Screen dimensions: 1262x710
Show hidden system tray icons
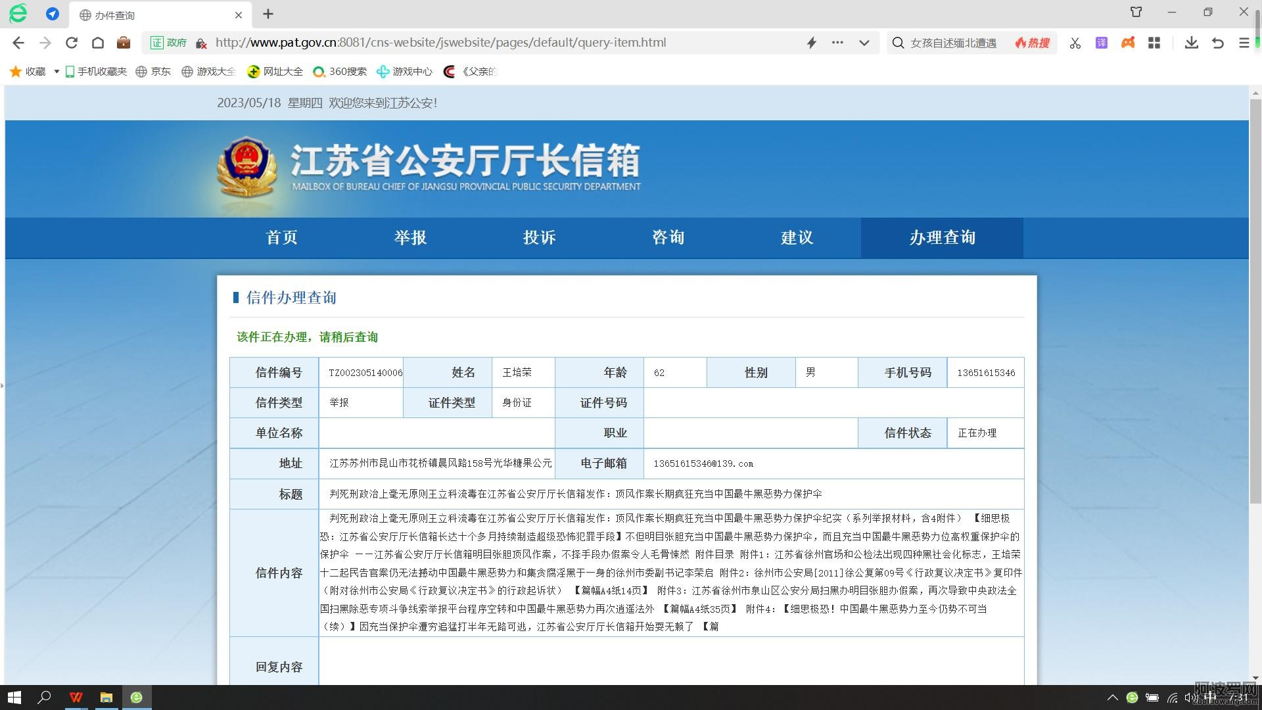tap(1112, 698)
